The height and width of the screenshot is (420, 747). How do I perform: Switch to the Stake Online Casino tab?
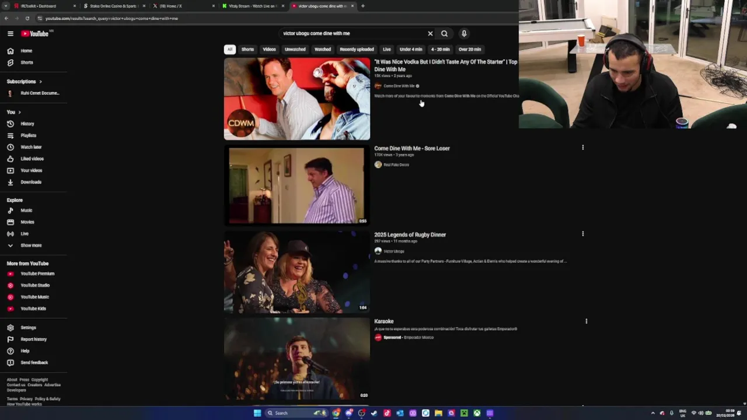114,6
